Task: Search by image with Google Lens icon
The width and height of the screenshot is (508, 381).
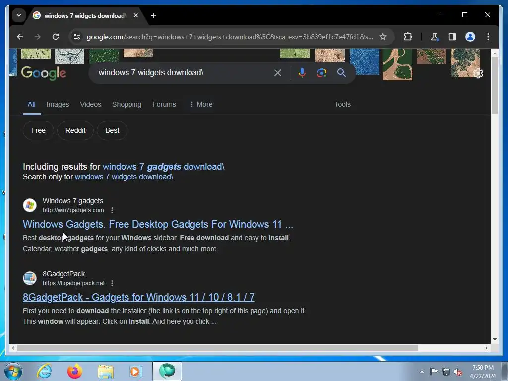Action: [321, 73]
